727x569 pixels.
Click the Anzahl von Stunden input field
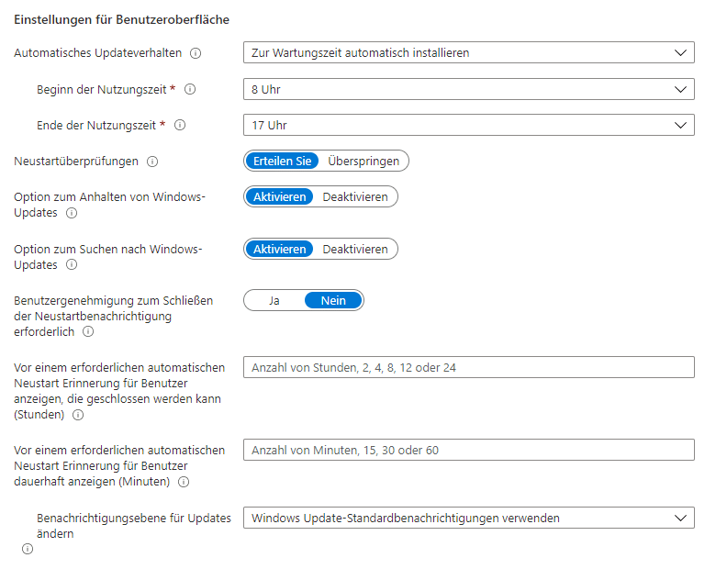(468, 367)
